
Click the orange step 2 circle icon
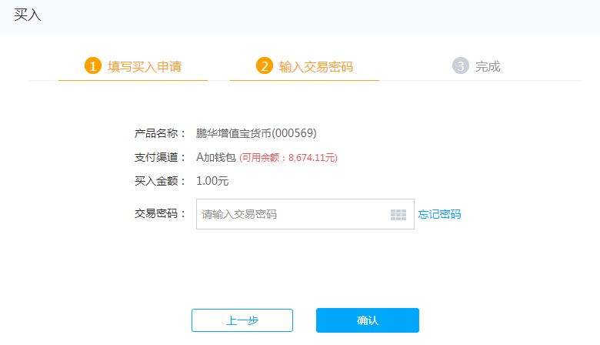click(x=265, y=65)
